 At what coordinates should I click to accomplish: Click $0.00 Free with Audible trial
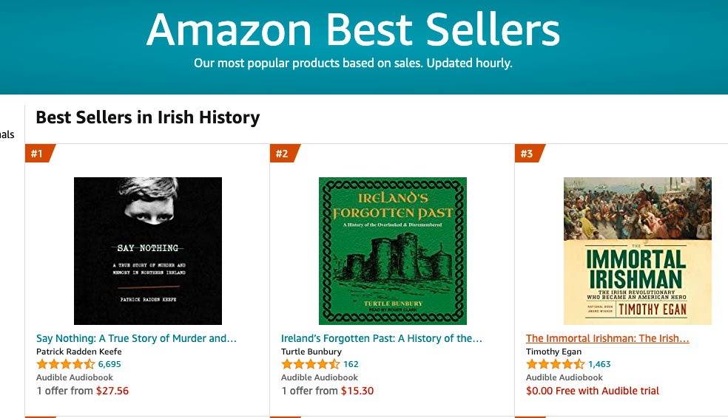[593, 391]
